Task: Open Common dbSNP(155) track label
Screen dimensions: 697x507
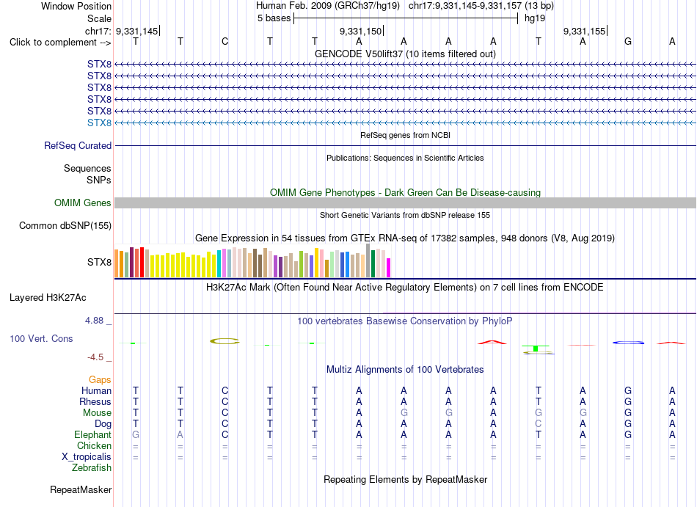Action: point(65,226)
